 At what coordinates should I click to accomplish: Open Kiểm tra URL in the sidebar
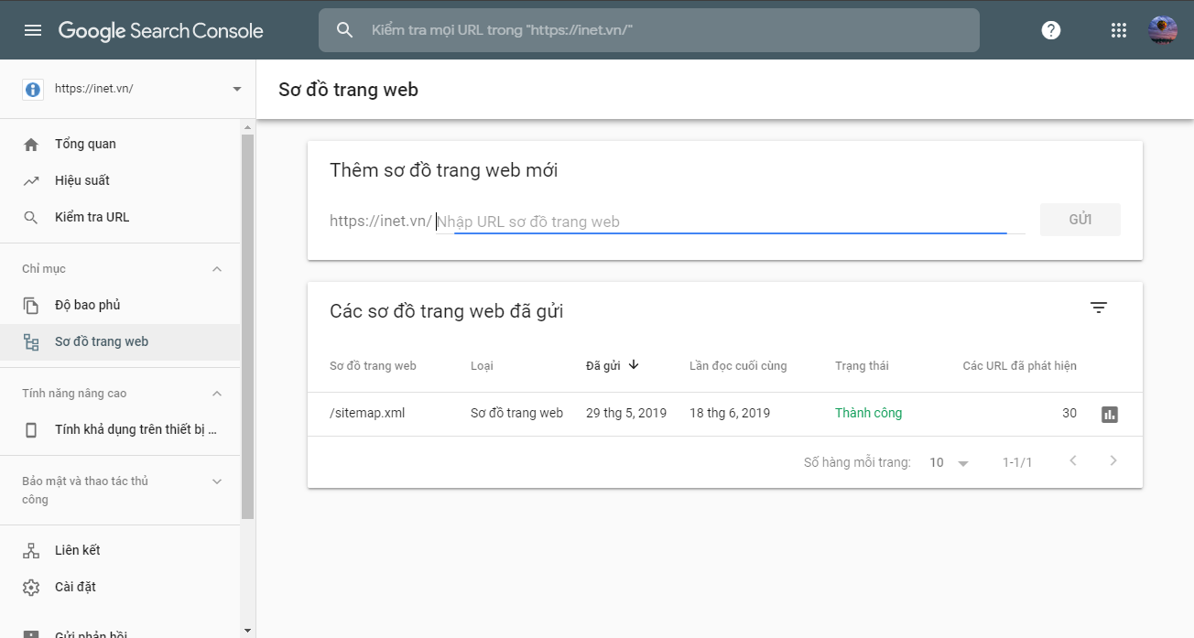(x=120, y=217)
